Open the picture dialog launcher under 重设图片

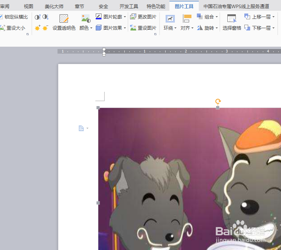tap(155, 34)
